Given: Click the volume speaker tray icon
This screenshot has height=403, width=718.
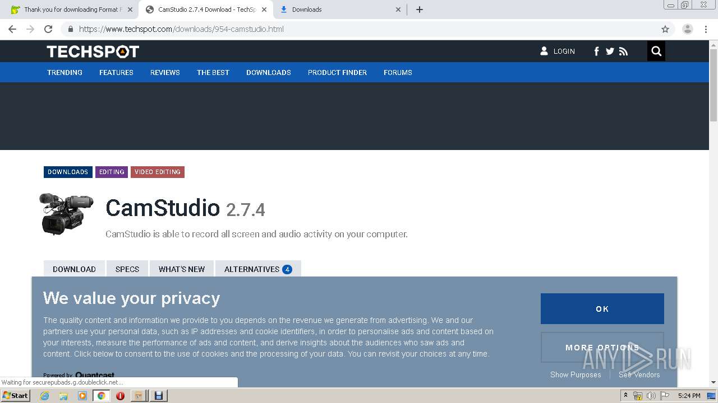Looking at the screenshot, I should [x=651, y=396].
